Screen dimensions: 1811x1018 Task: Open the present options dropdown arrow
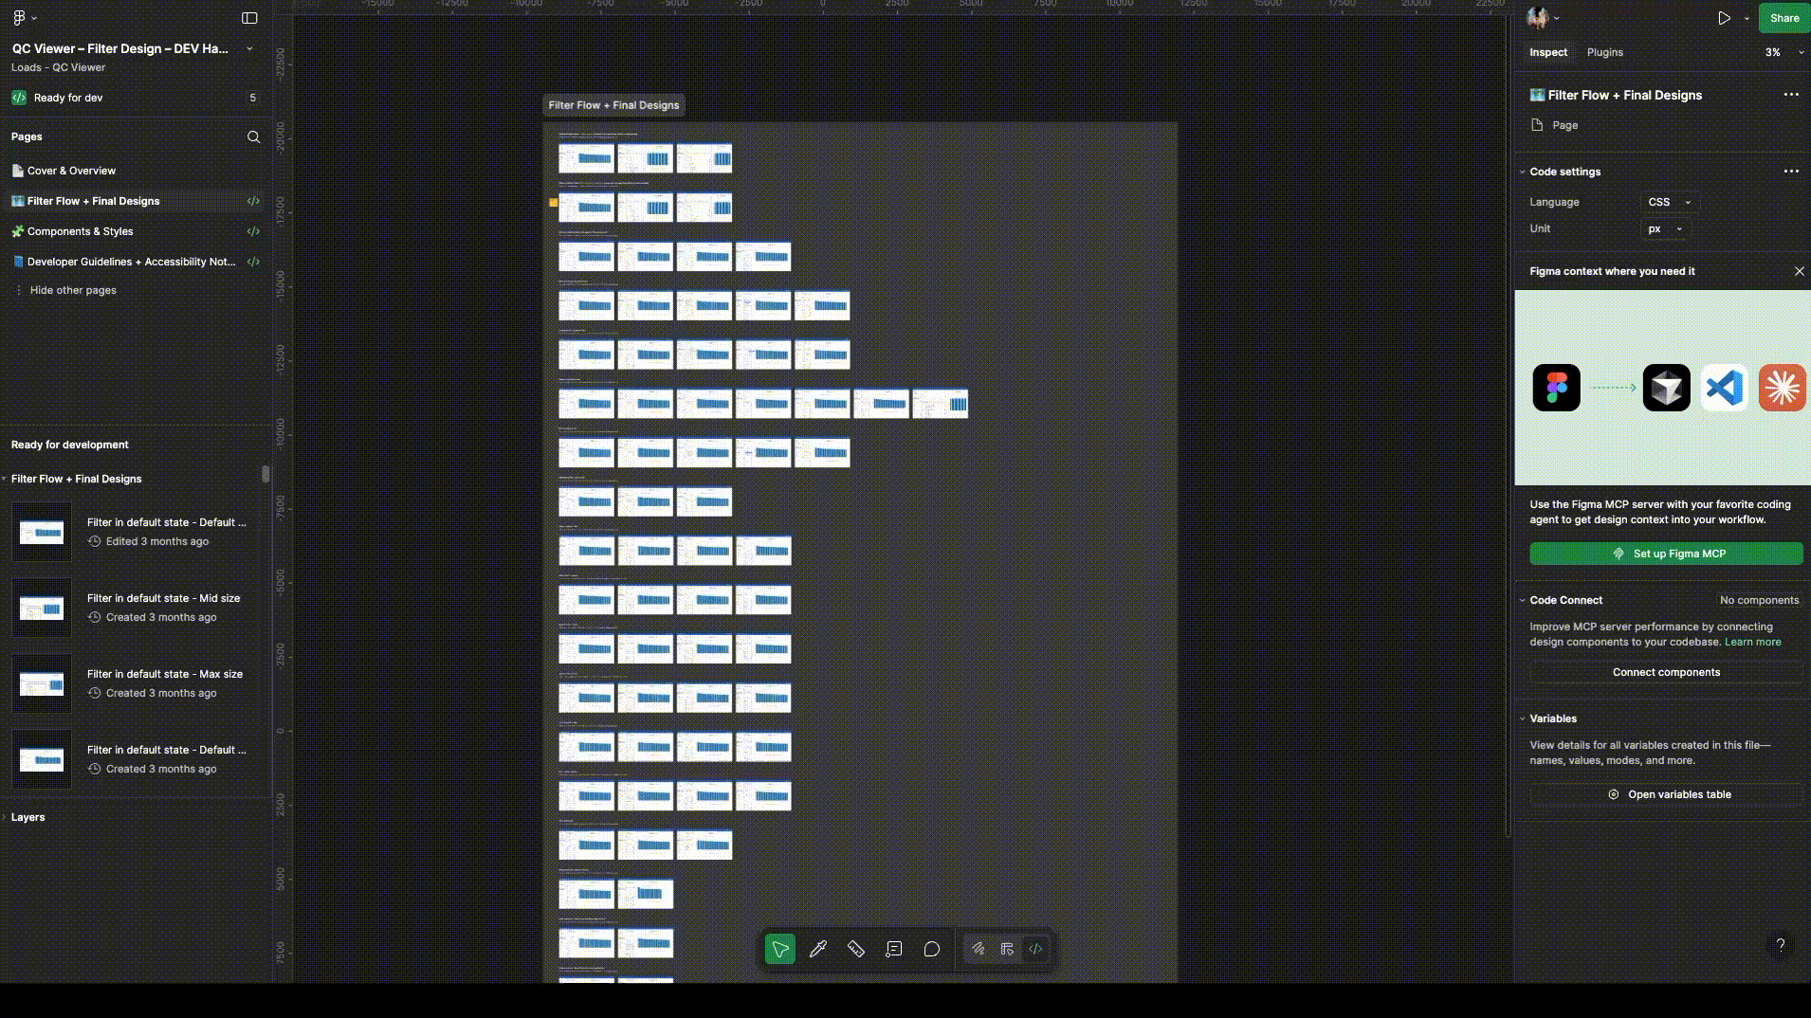tap(1747, 18)
